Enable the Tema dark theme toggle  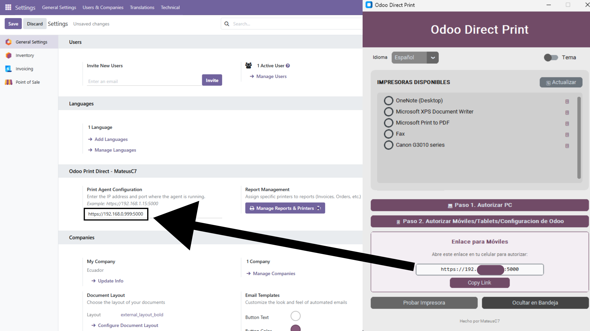[x=550, y=57]
